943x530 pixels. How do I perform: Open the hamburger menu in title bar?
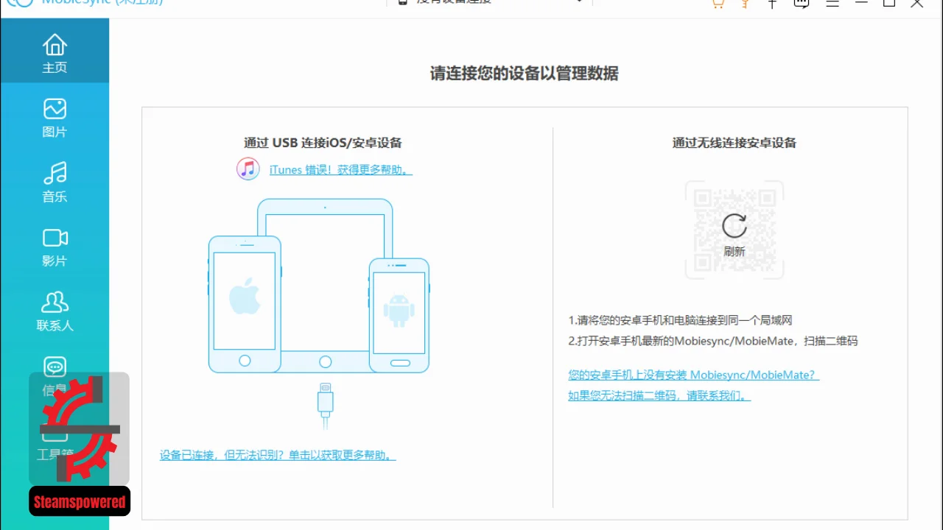832,3
